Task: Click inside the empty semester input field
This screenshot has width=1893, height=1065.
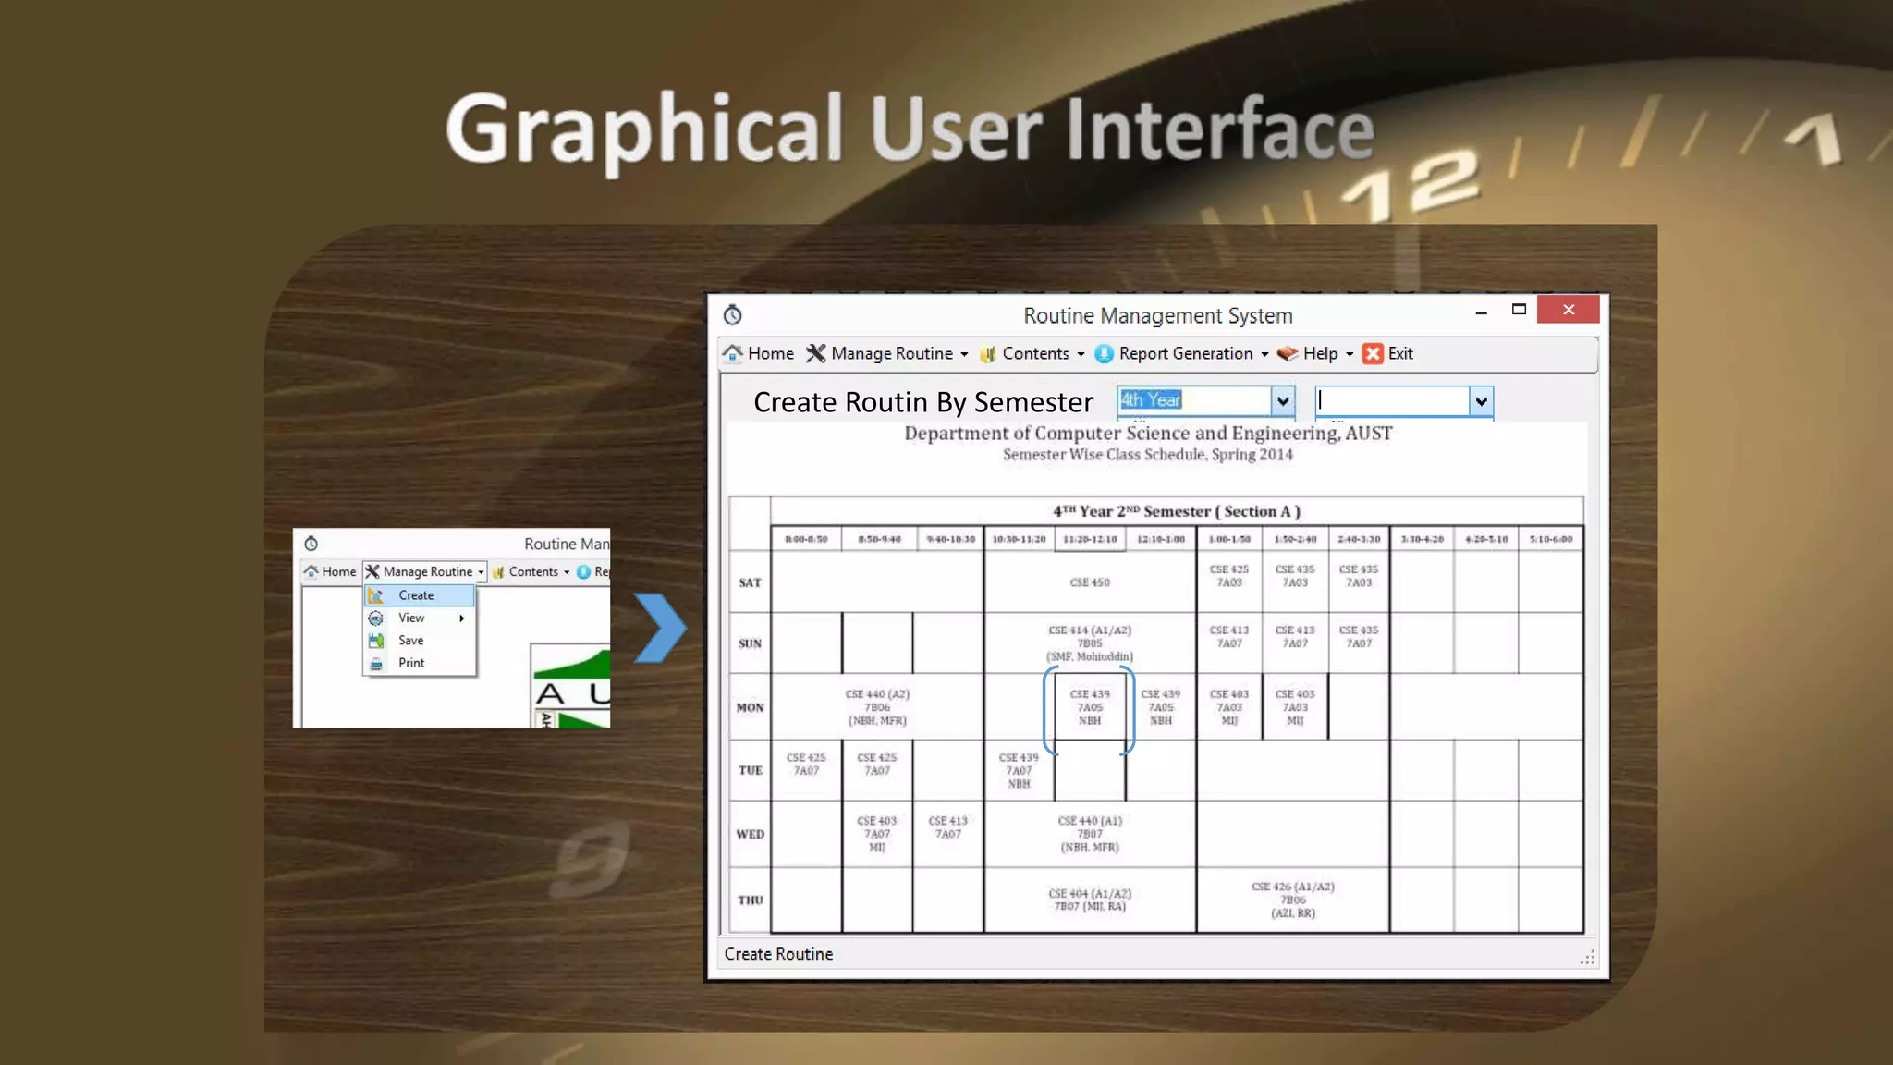Action: pyautogui.click(x=1391, y=400)
